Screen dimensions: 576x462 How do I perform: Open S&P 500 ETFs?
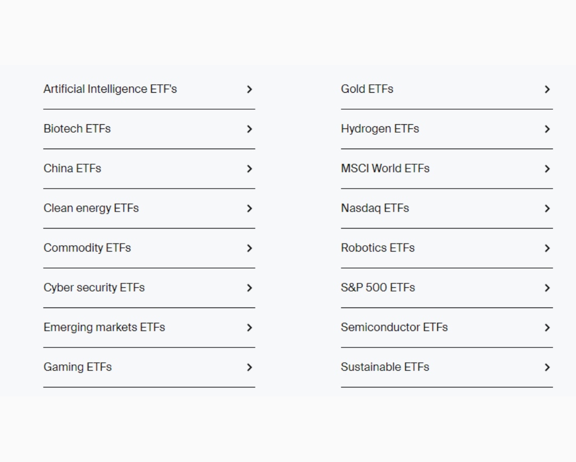(x=447, y=288)
